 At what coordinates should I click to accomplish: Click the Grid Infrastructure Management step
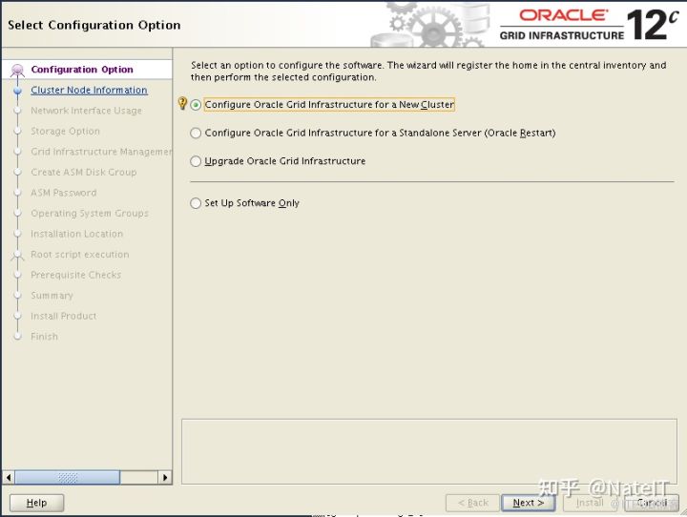pyautogui.click(x=101, y=152)
